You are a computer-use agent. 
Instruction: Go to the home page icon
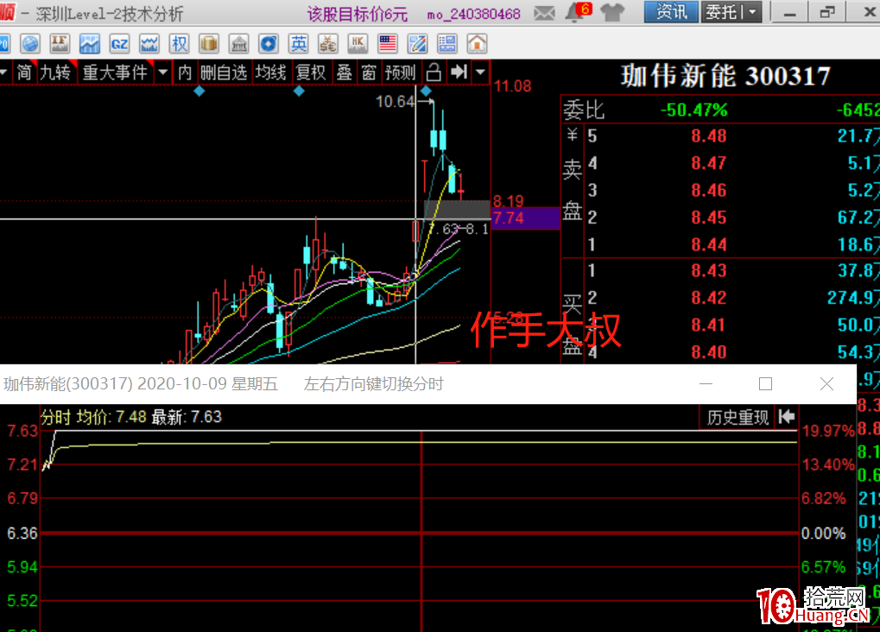point(477,44)
